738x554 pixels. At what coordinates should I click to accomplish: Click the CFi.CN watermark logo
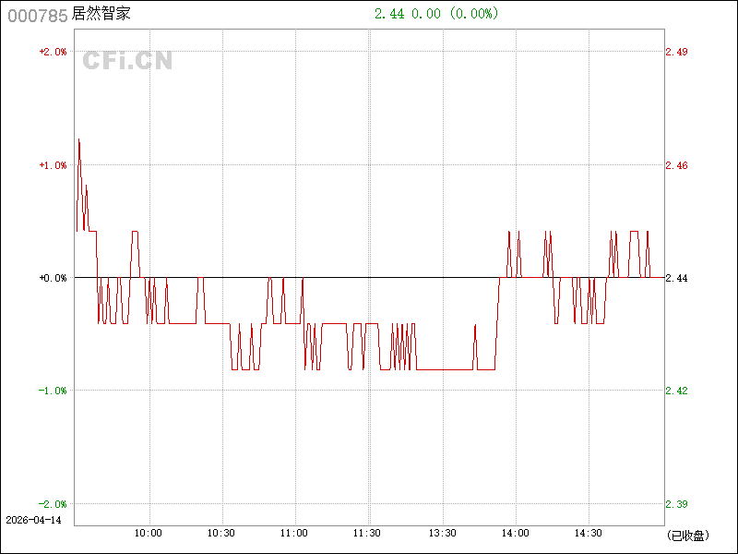click(x=128, y=61)
